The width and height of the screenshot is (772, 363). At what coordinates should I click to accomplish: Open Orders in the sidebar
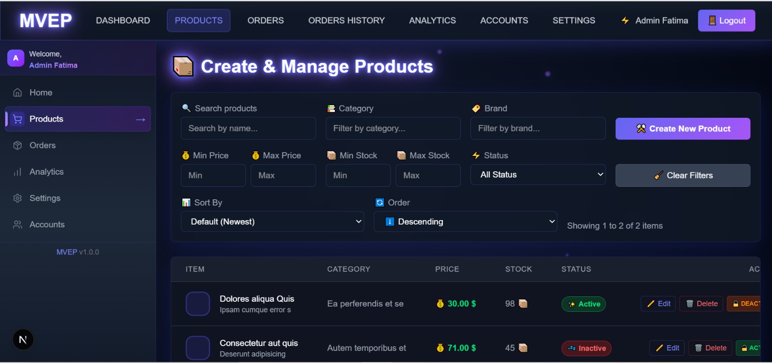click(78, 145)
